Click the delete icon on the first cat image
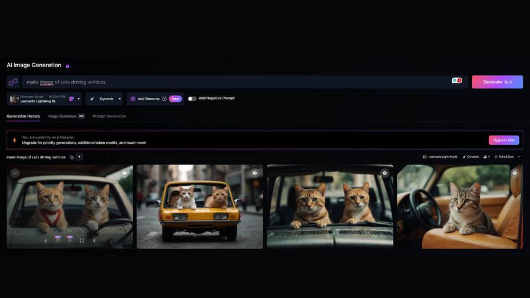 [94, 240]
